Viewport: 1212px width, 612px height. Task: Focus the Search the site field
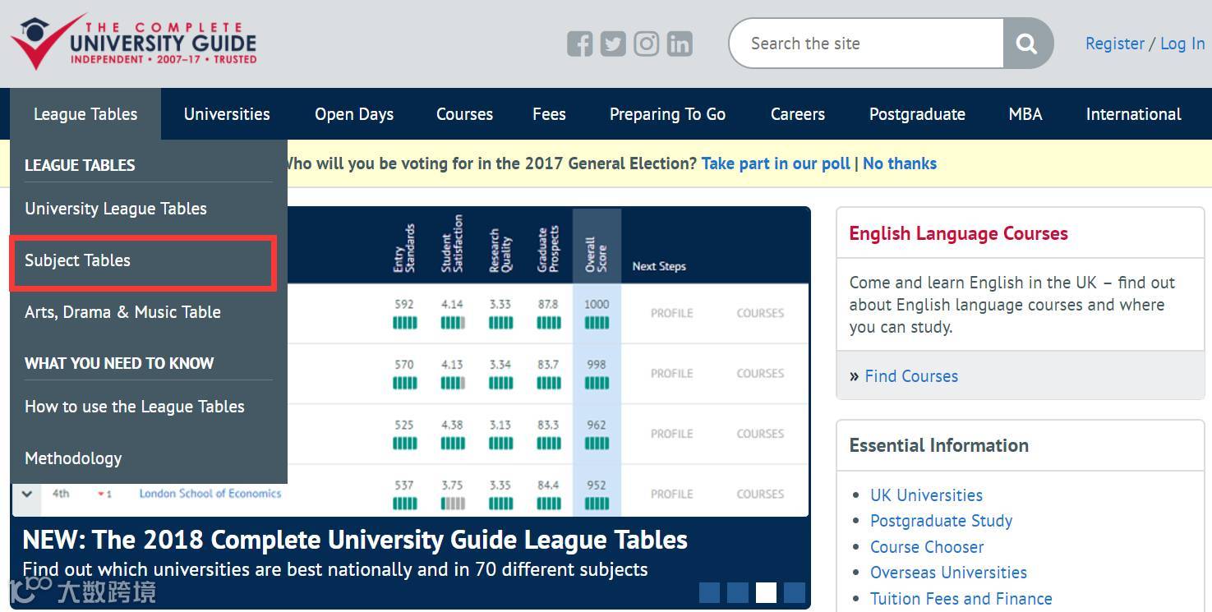point(866,43)
